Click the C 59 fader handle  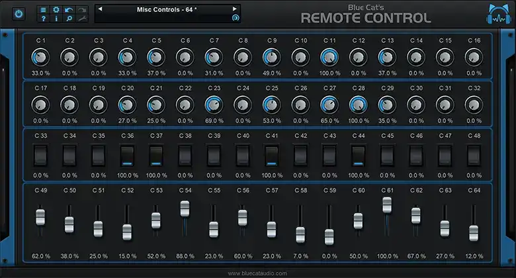[329, 237]
